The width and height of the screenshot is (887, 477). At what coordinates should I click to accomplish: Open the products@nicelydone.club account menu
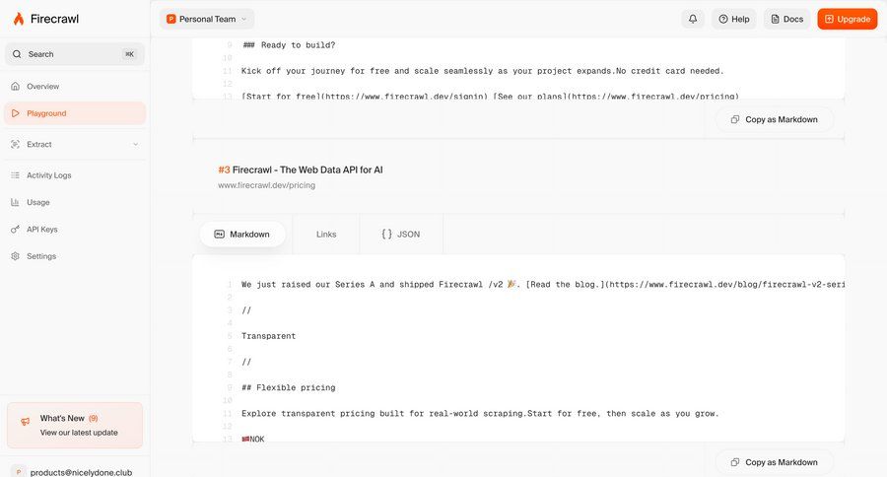coord(75,472)
